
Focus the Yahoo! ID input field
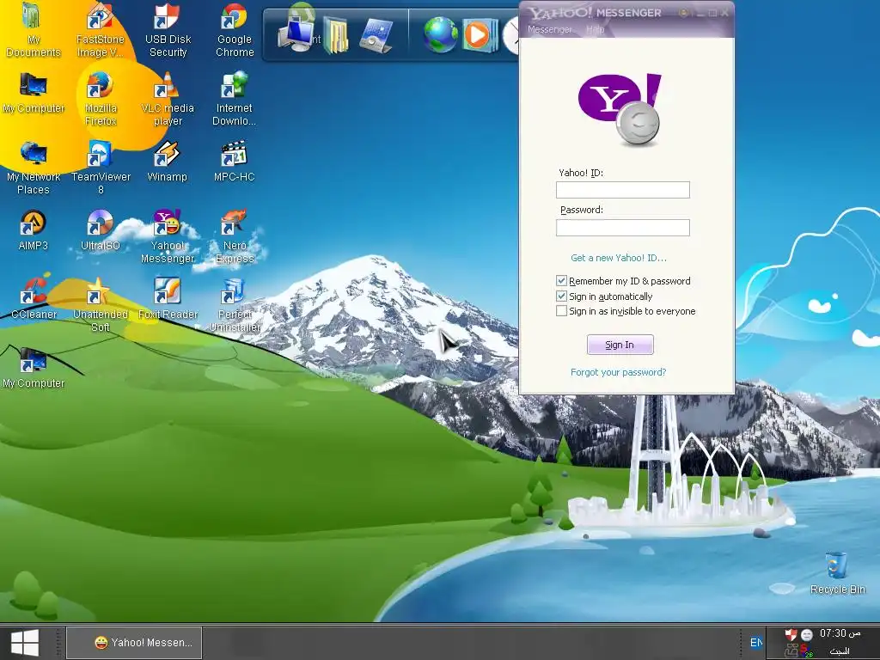622,190
